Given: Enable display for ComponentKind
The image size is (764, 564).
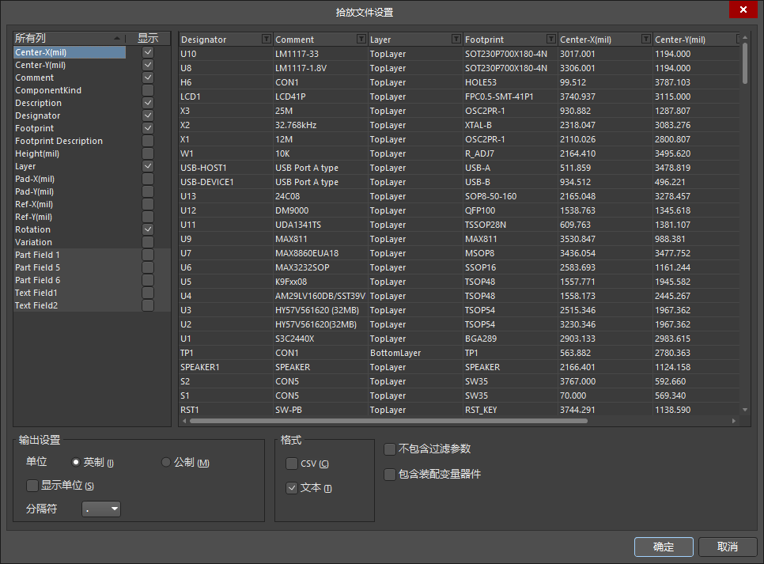Looking at the screenshot, I should pos(148,90).
